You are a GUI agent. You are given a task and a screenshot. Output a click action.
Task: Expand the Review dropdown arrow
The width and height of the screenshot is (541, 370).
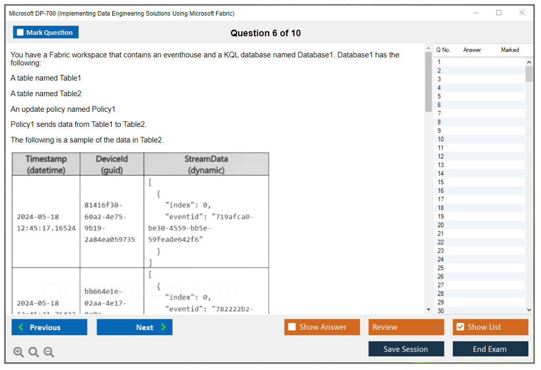click(x=438, y=327)
